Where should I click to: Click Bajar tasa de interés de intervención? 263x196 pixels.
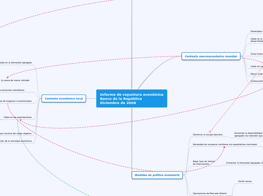click(x=204, y=163)
